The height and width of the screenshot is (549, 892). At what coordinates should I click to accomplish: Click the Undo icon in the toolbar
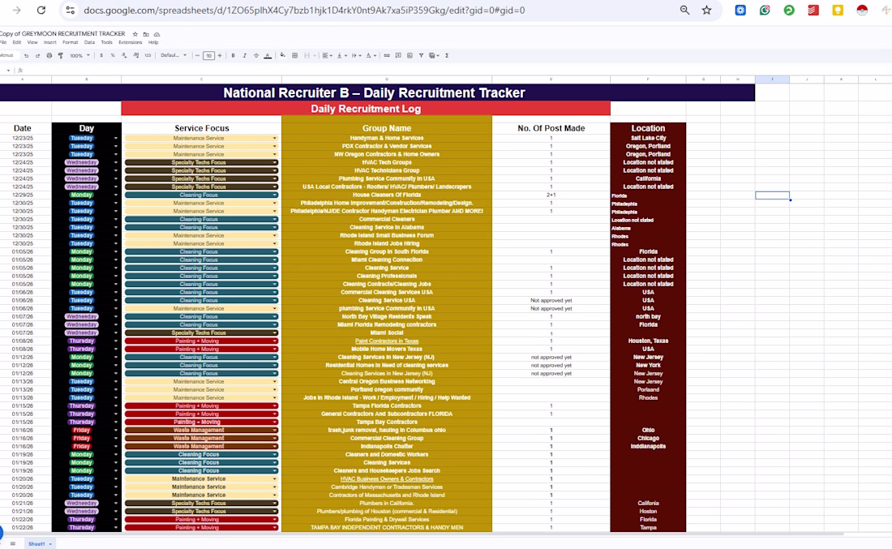click(x=26, y=56)
